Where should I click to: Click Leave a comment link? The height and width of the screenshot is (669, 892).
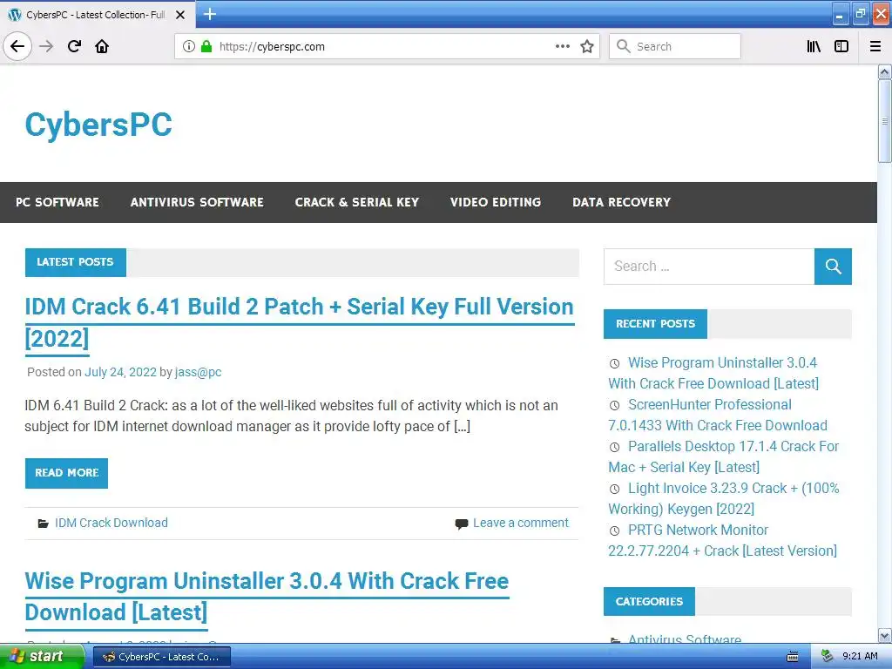[521, 523]
